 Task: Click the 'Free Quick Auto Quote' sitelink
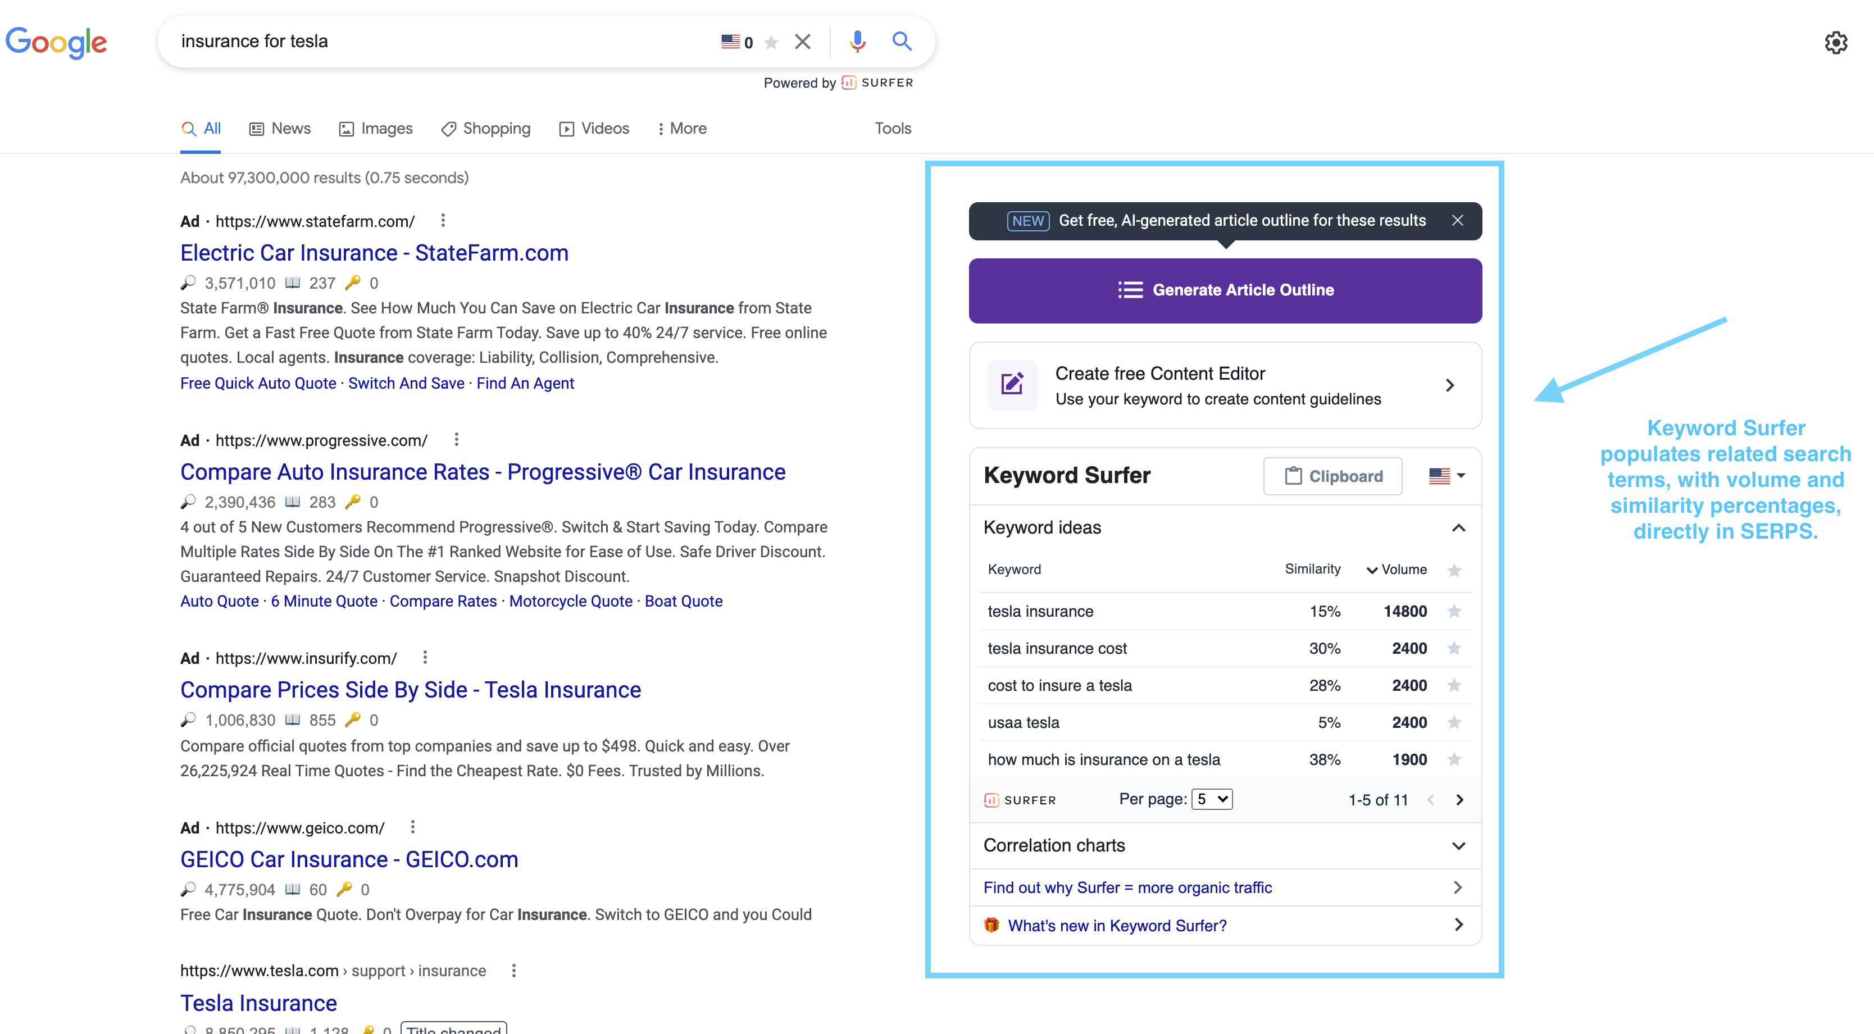click(258, 383)
